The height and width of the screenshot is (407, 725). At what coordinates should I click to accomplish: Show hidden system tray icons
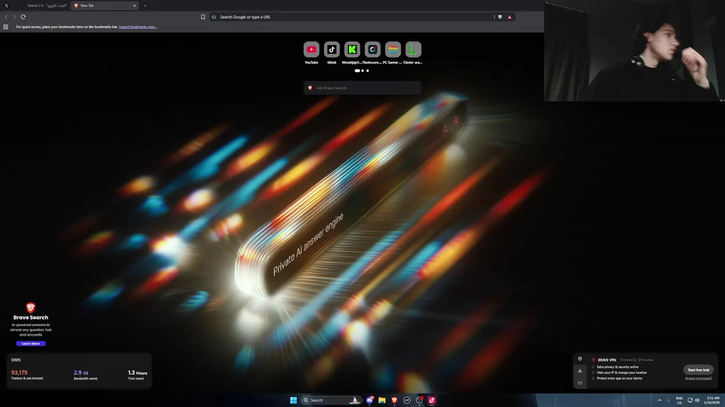click(659, 400)
